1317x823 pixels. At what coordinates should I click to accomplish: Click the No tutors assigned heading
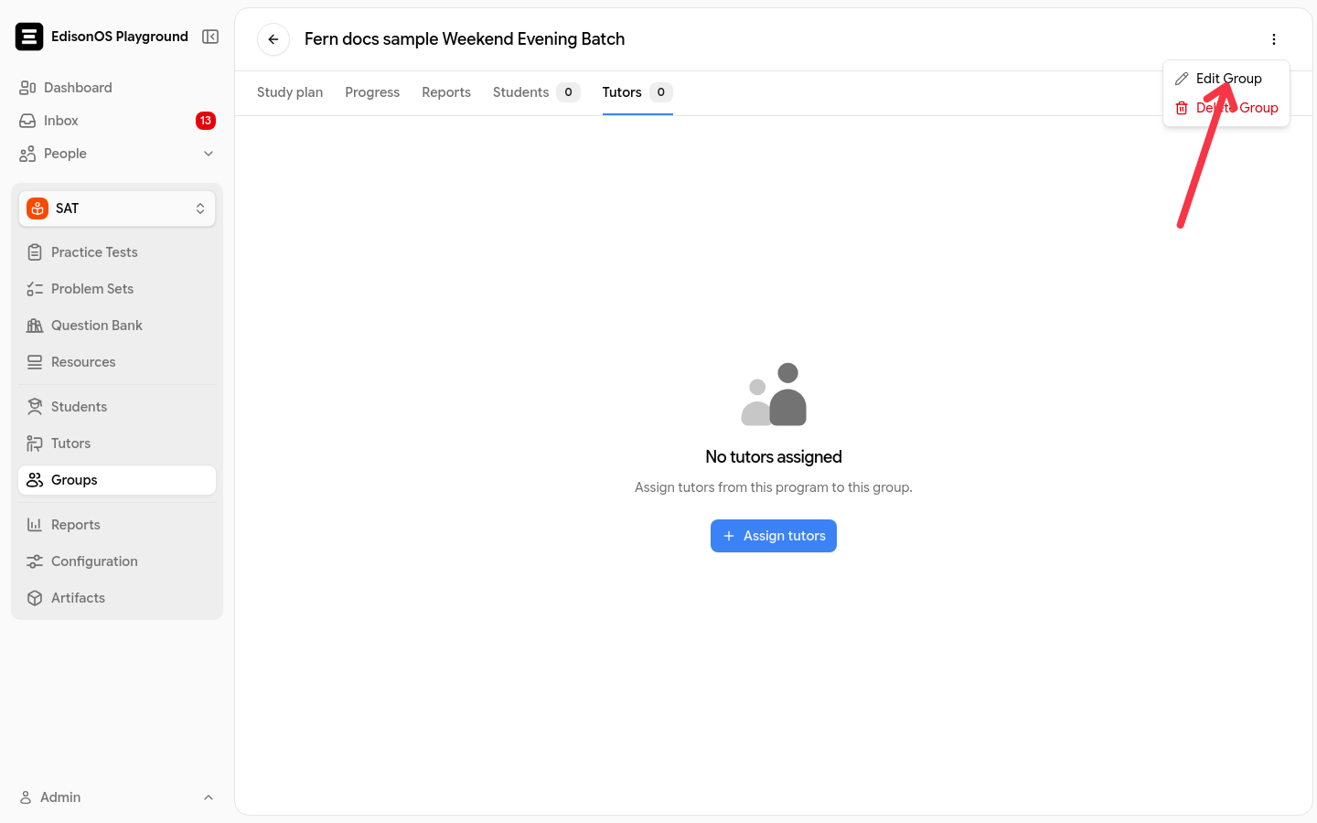(774, 457)
